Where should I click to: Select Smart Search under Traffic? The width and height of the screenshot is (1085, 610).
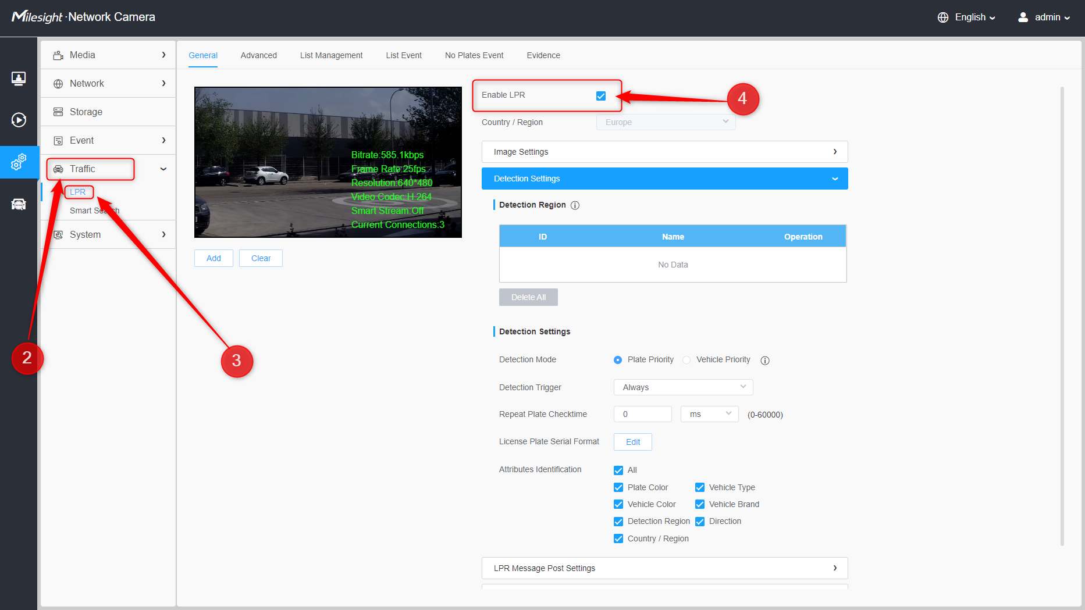pos(94,211)
